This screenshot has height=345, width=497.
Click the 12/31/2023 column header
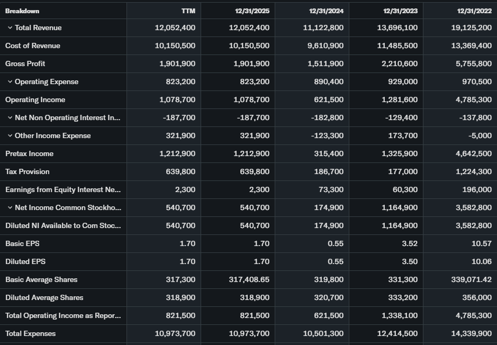coord(401,11)
